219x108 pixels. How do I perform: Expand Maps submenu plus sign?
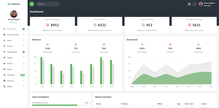(x=24, y=69)
